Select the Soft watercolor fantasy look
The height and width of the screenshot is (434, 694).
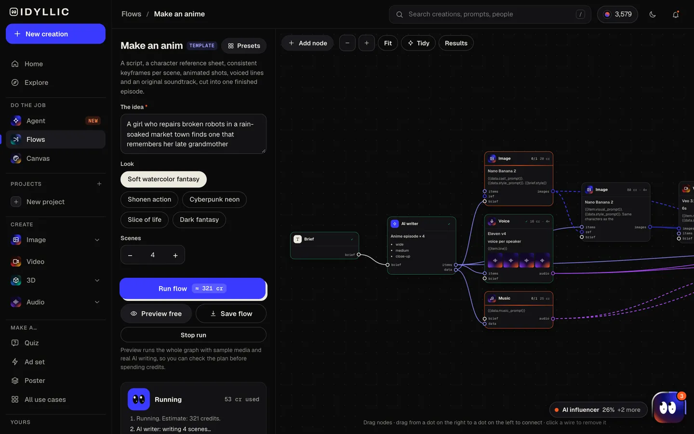[x=163, y=179]
